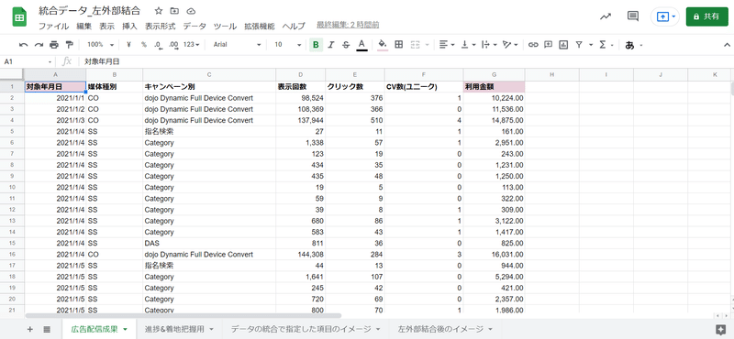Insert a comment from toolbar
The width and height of the screenshot is (734, 339).
[548, 45]
